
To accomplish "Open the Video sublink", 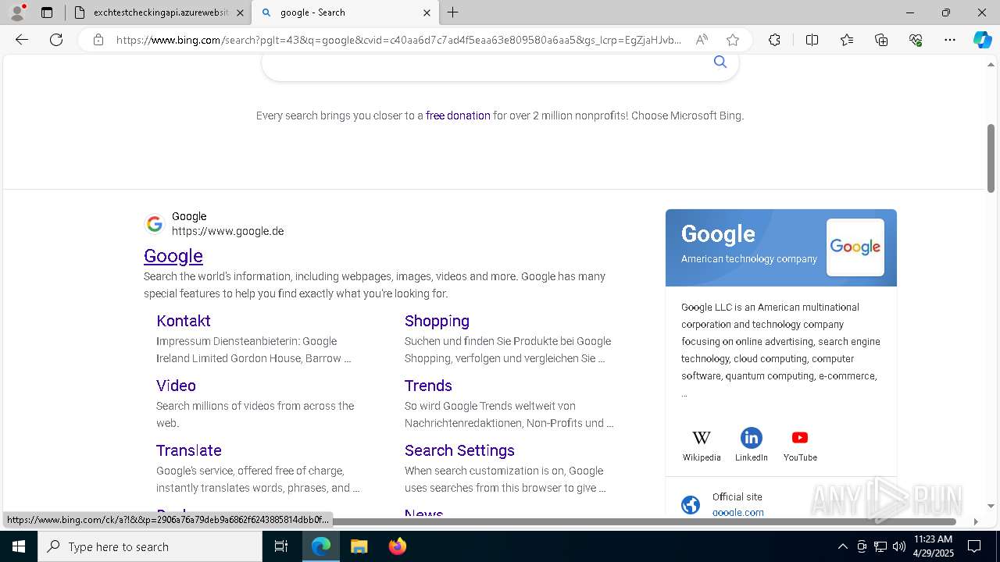I will pyautogui.click(x=176, y=386).
